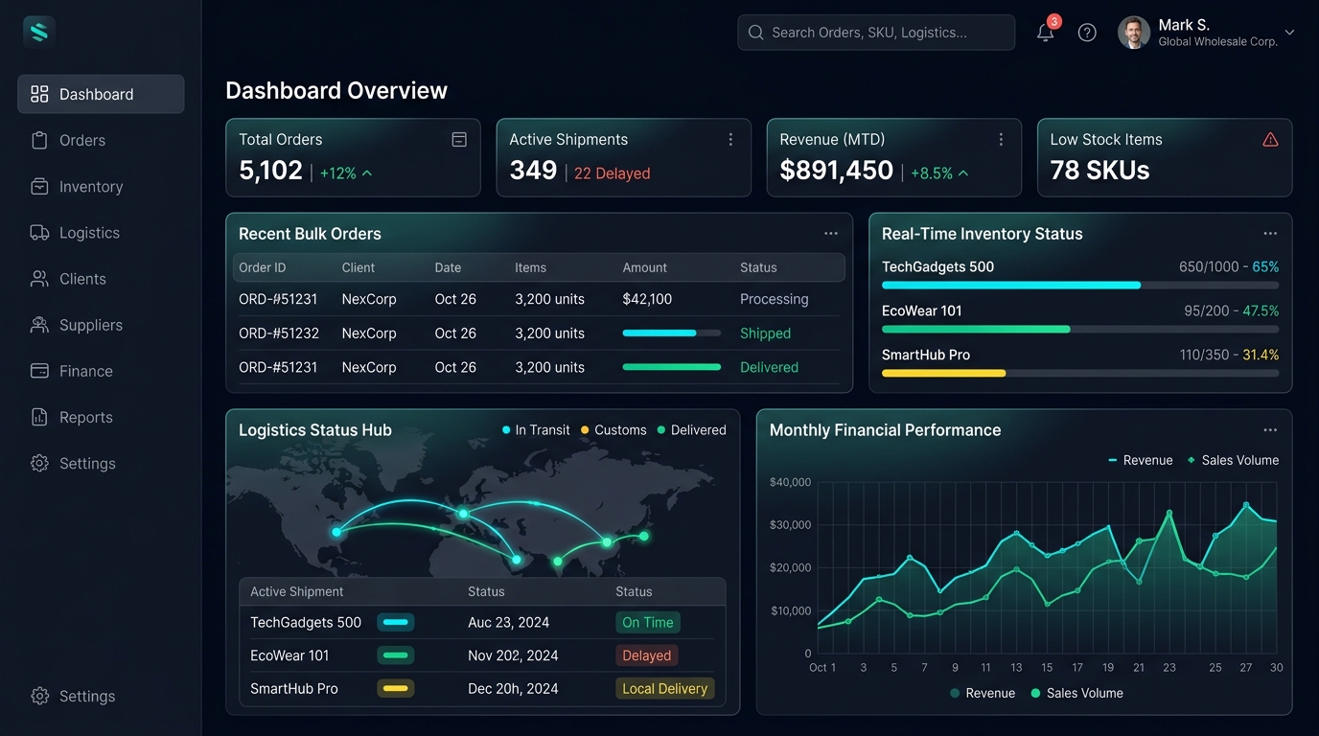The width and height of the screenshot is (1319, 736).
Task: Open Monthly Financial Performance more options
Action: point(1270,430)
